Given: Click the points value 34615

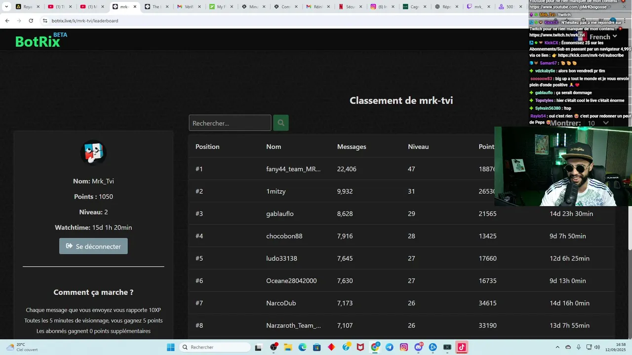Looking at the screenshot, I should pos(488,303).
